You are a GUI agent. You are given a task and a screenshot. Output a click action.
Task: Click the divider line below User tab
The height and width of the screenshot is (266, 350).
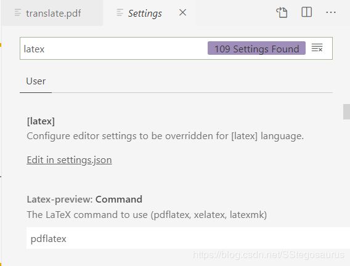[176, 92]
